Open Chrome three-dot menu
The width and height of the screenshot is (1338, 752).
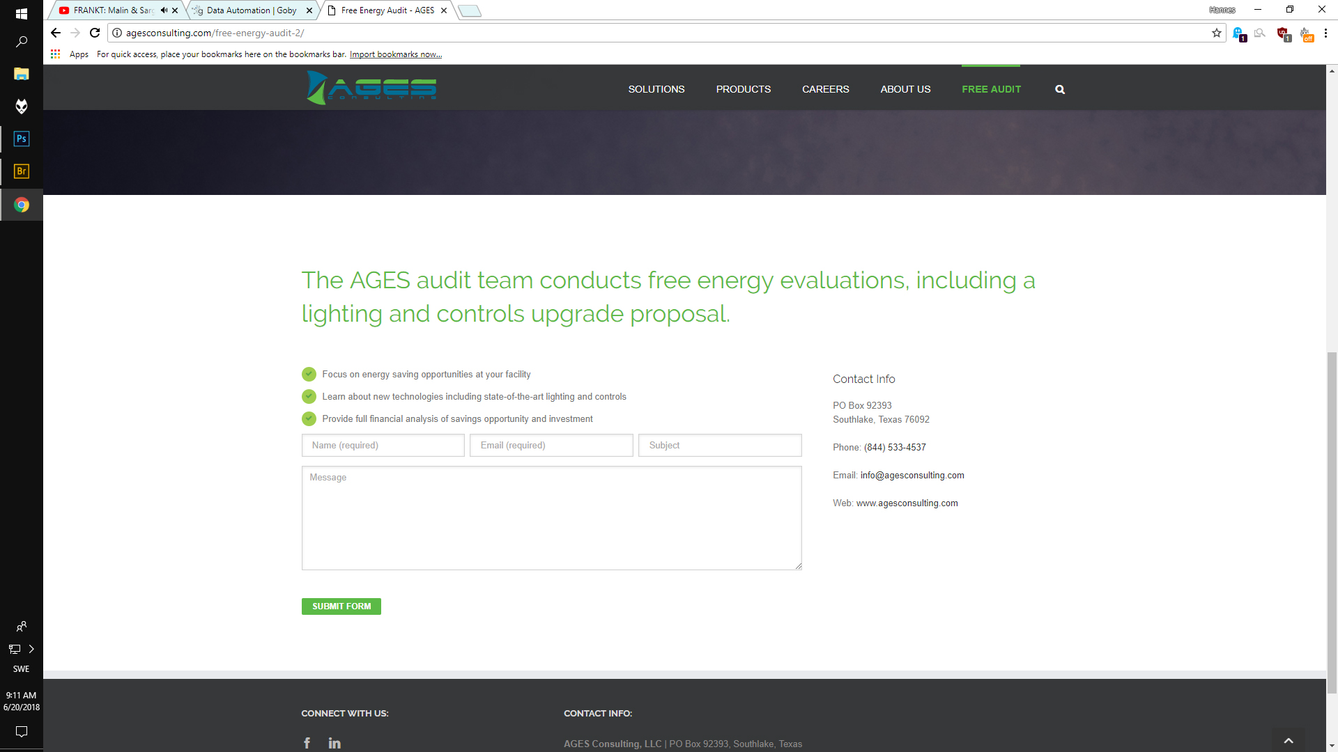pyautogui.click(x=1325, y=33)
